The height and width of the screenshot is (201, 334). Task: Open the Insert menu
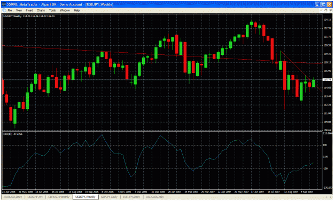(x=29, y=10)
